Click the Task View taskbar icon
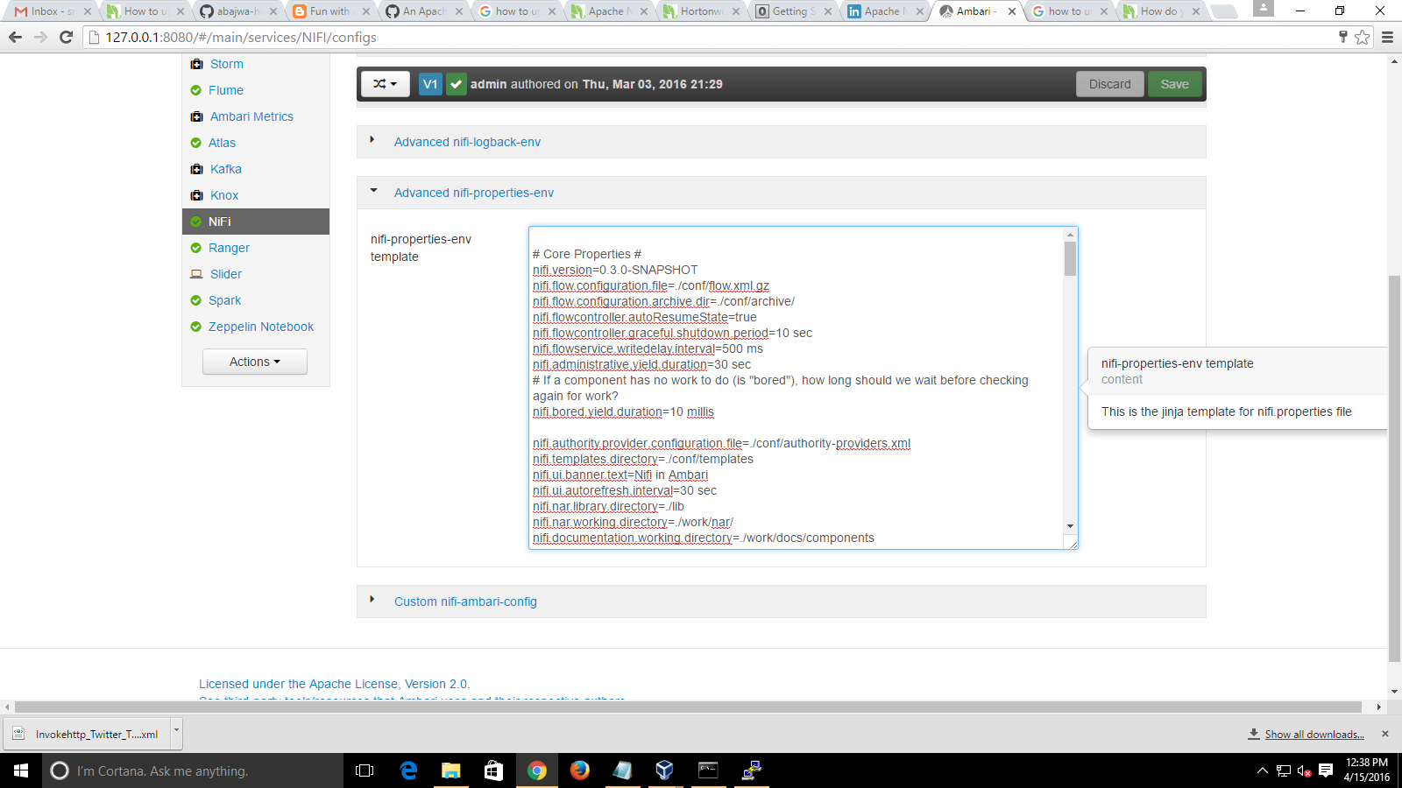 click(364, 770)
